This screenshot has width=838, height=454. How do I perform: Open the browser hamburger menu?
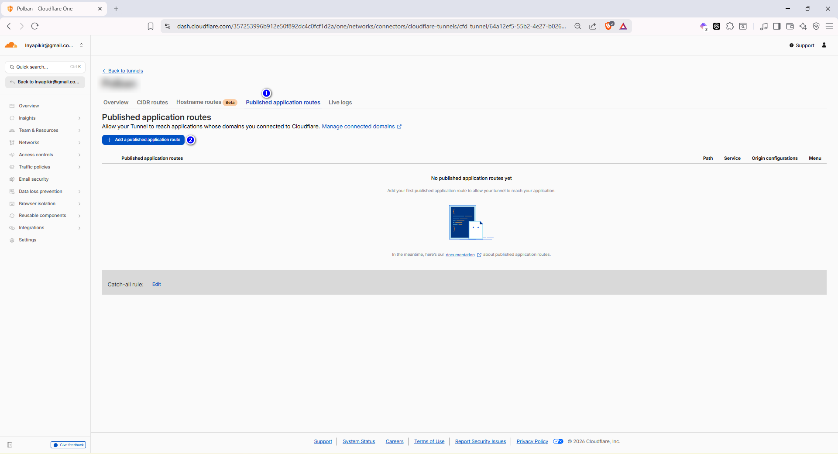click(x=829, y=26)
